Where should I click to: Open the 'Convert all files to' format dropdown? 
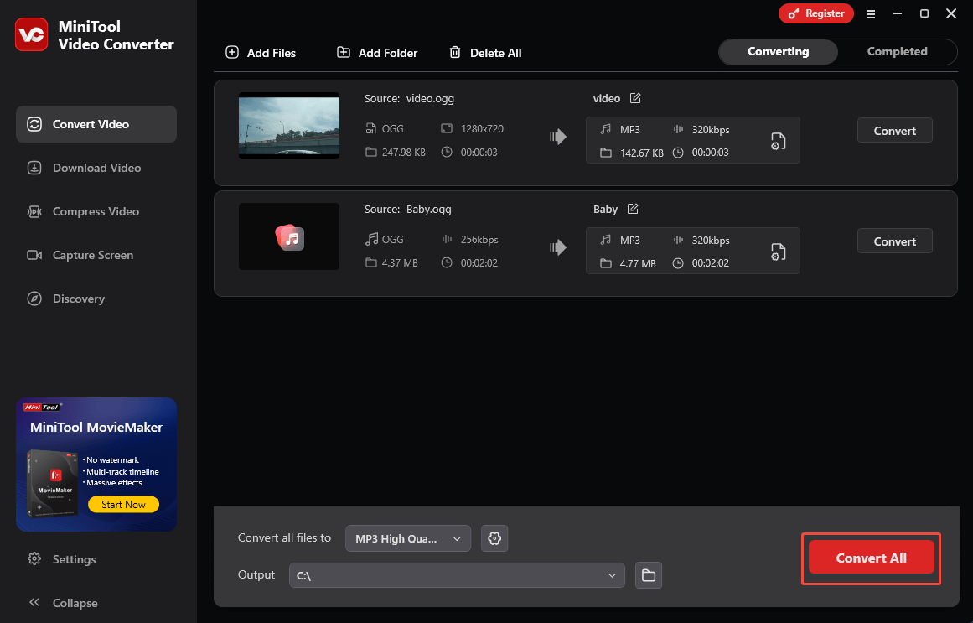[407, 538]
